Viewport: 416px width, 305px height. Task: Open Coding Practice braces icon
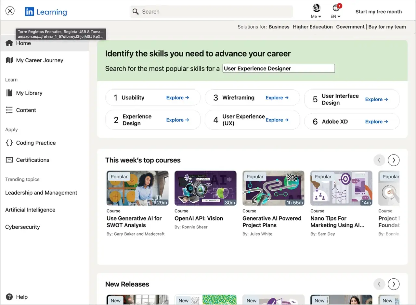[x=9, y=143]
